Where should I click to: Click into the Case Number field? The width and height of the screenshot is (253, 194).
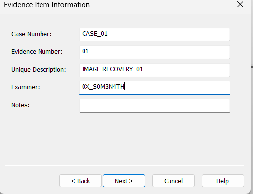(x=155, y=35)
